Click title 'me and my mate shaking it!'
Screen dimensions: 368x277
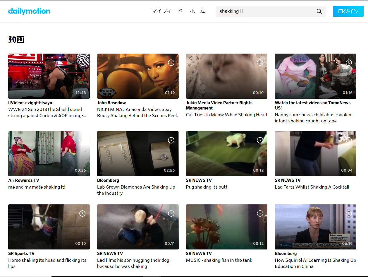[x=37, y=187]
